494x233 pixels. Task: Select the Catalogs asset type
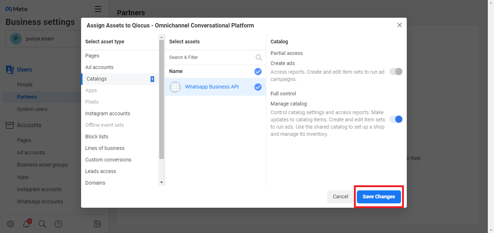[x=120, y=79]
